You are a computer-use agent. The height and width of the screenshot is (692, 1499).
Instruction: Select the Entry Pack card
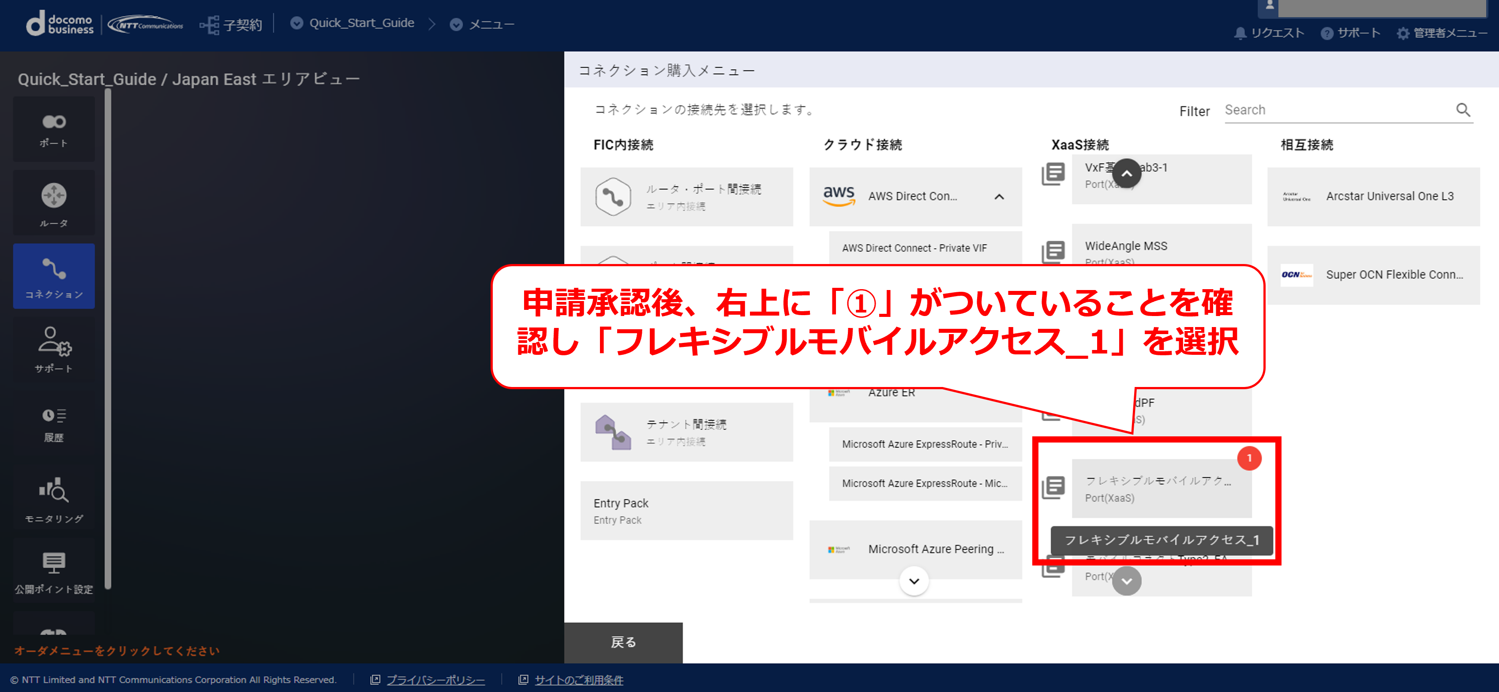[687, 510]
